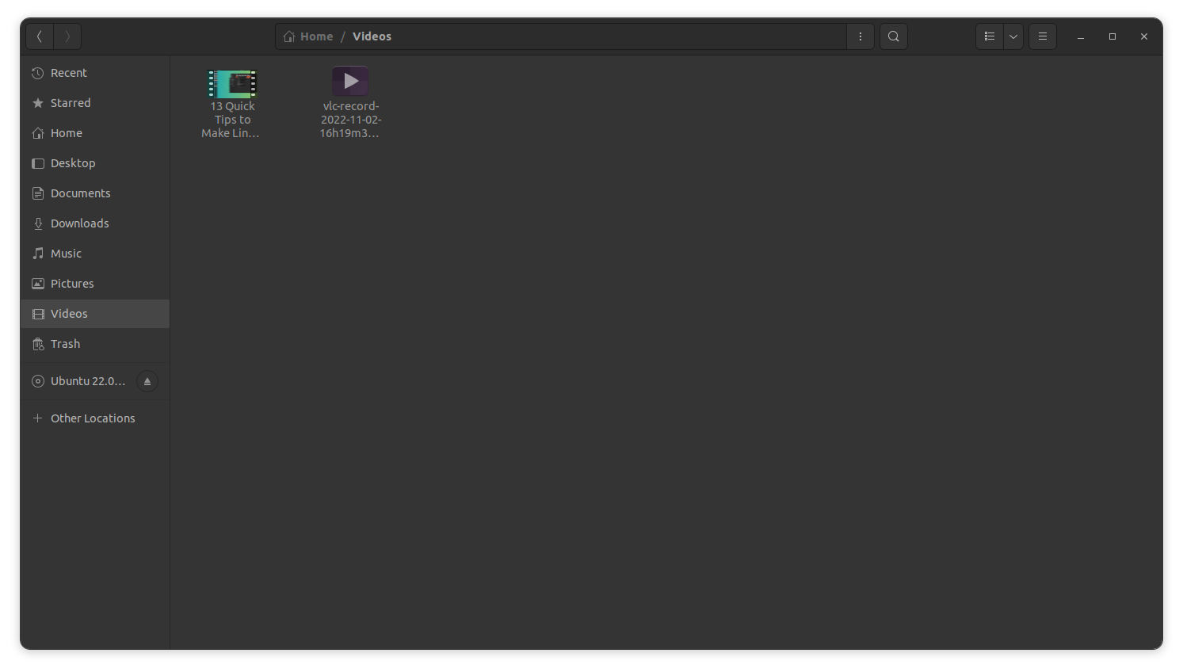Click the back navigation arrow
This screenshot has height=672, width=1183.
coord(40,36)
